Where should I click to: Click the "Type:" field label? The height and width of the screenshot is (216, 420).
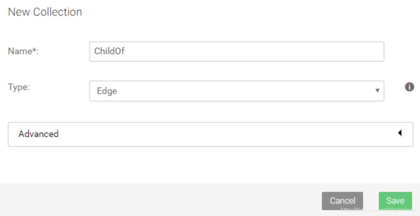click(x=19, y=87)
